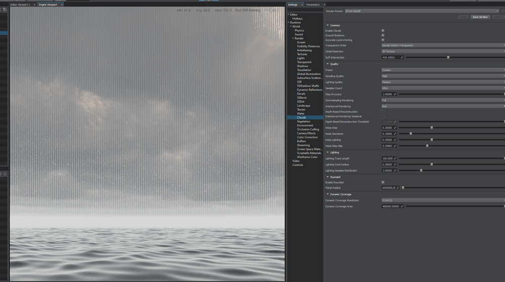This screenshot has height=282, width=505.
Task: Click the Lighting Trace Length expand icon
Action: (x=395, y=158)
